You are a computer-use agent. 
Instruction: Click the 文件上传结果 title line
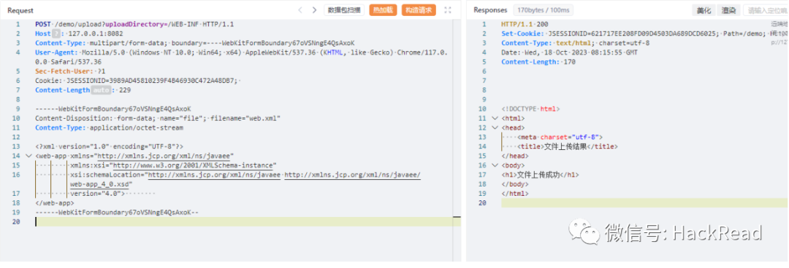pos(567,146)
